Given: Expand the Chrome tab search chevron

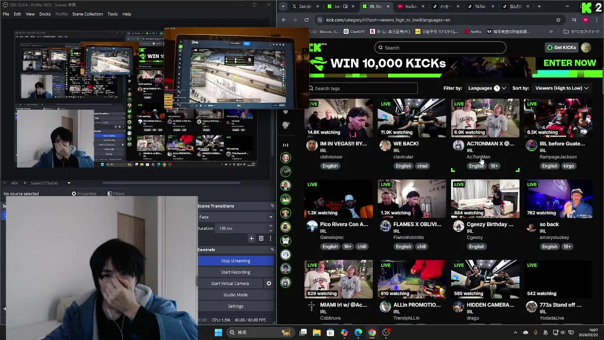Looking at the screenshot, I should click(283, 7).
